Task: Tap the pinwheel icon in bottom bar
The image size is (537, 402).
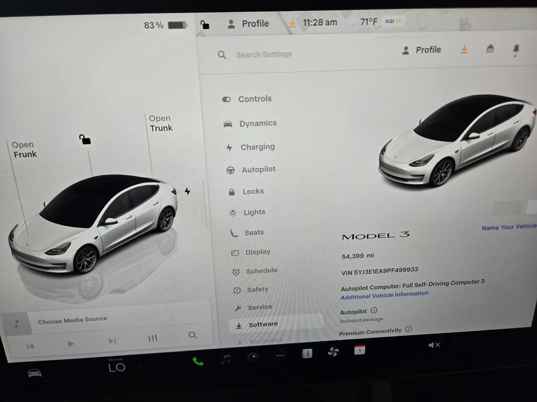Action: pyautogui.click(x=333, y=352)
